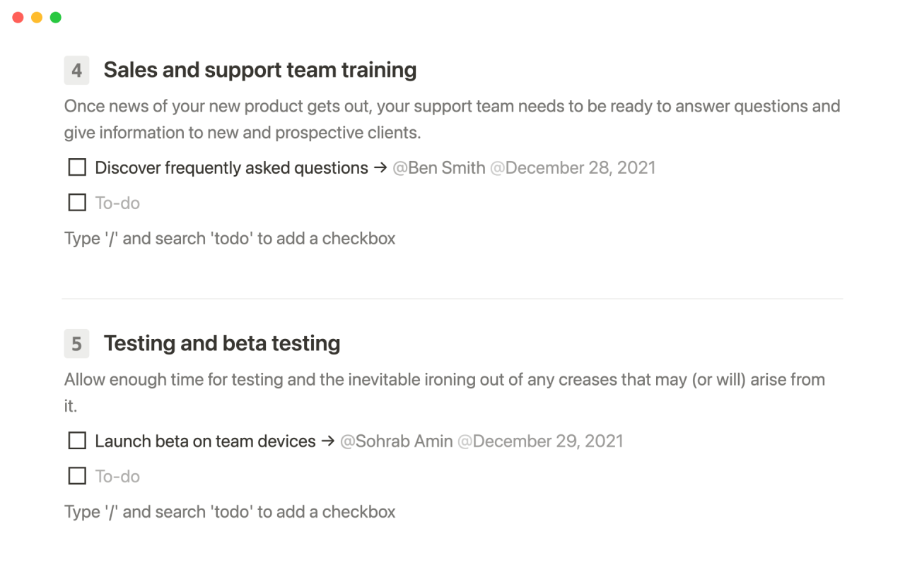Check the empty To-do box under section 5

(76, 475)
